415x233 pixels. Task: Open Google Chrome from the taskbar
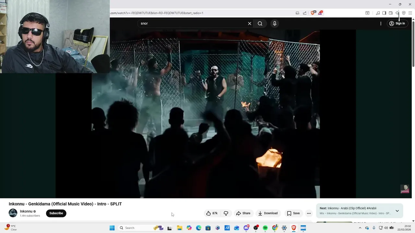click(x=275, y=228)
